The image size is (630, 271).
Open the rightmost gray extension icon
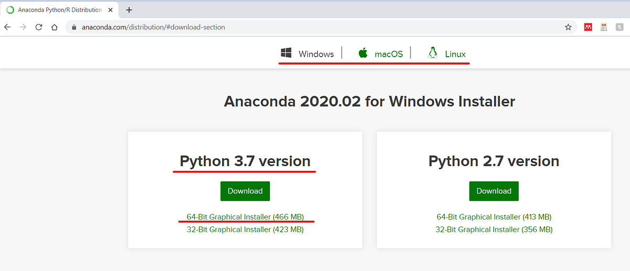tap(619, 27)
